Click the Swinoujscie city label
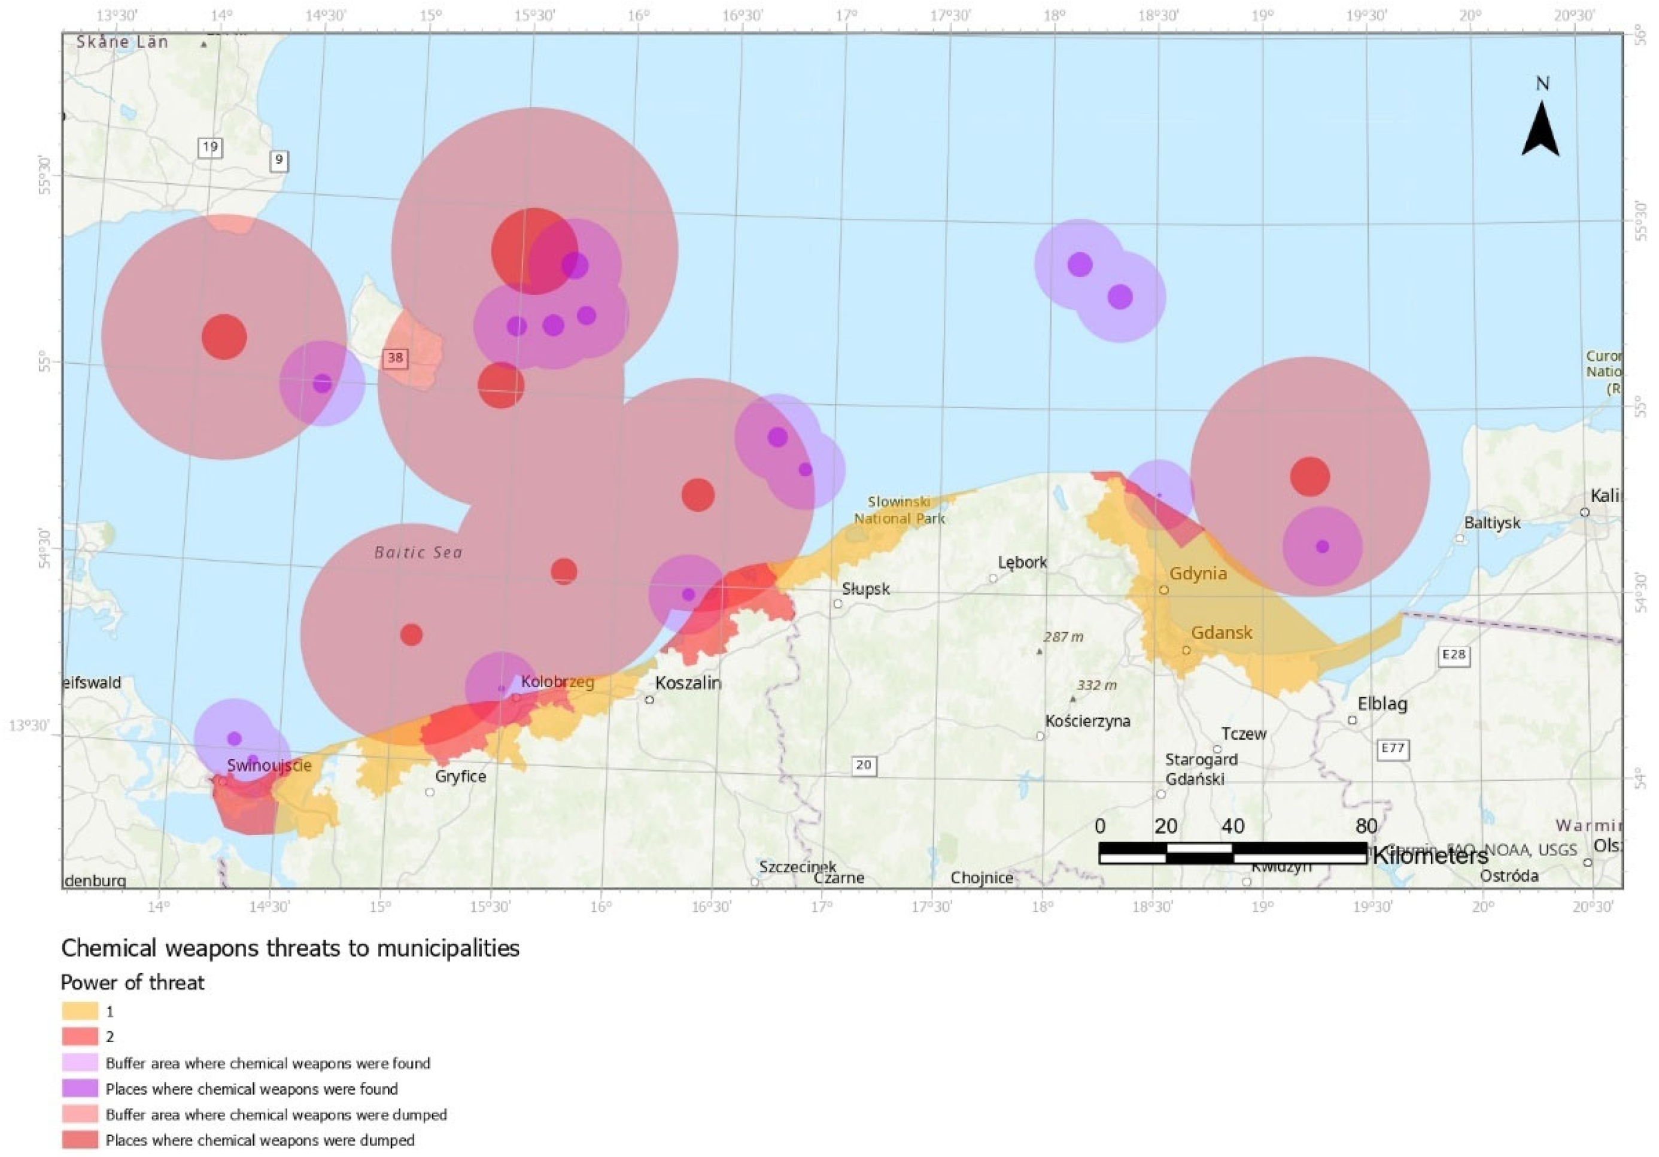 coord(269,766)
